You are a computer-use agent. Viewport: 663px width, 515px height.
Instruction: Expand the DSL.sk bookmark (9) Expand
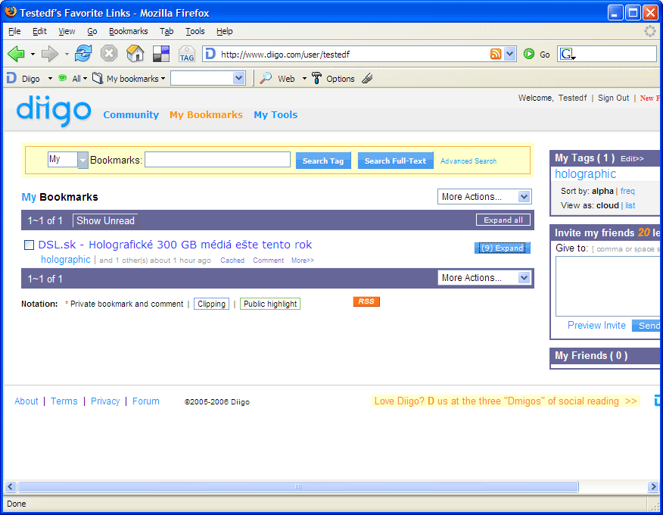point(503,248)
